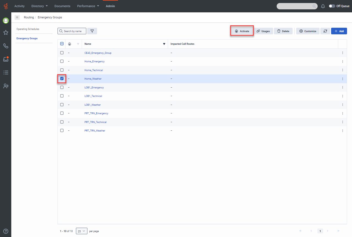Expand the Directory menu dropdown
This screenshot has width=352, height=237.
pos(39,6)
